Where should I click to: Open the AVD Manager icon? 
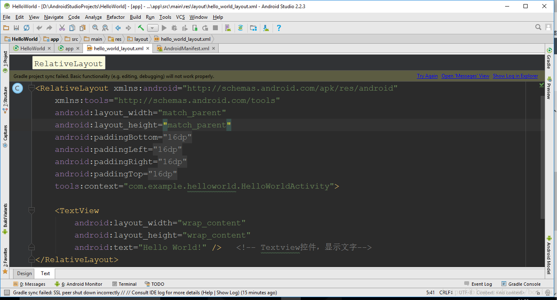[x=228, y=28]
